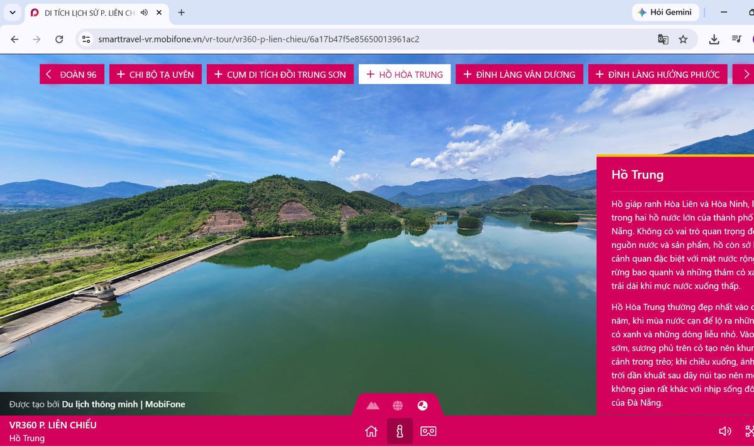Screen dimensions: 754x447
Task: Click the browser forward arrow
Action: [36, 39]
